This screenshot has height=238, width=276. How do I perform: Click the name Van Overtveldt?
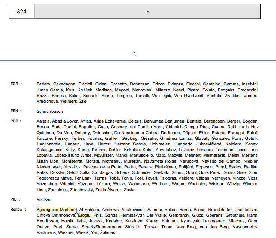(x=189, y=96)
